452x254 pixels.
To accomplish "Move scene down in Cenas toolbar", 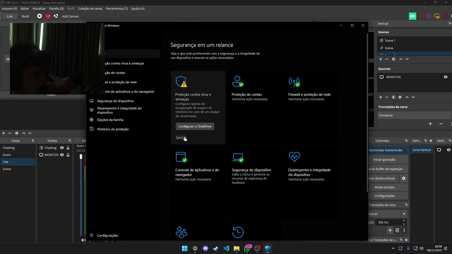I will point(30,133).
